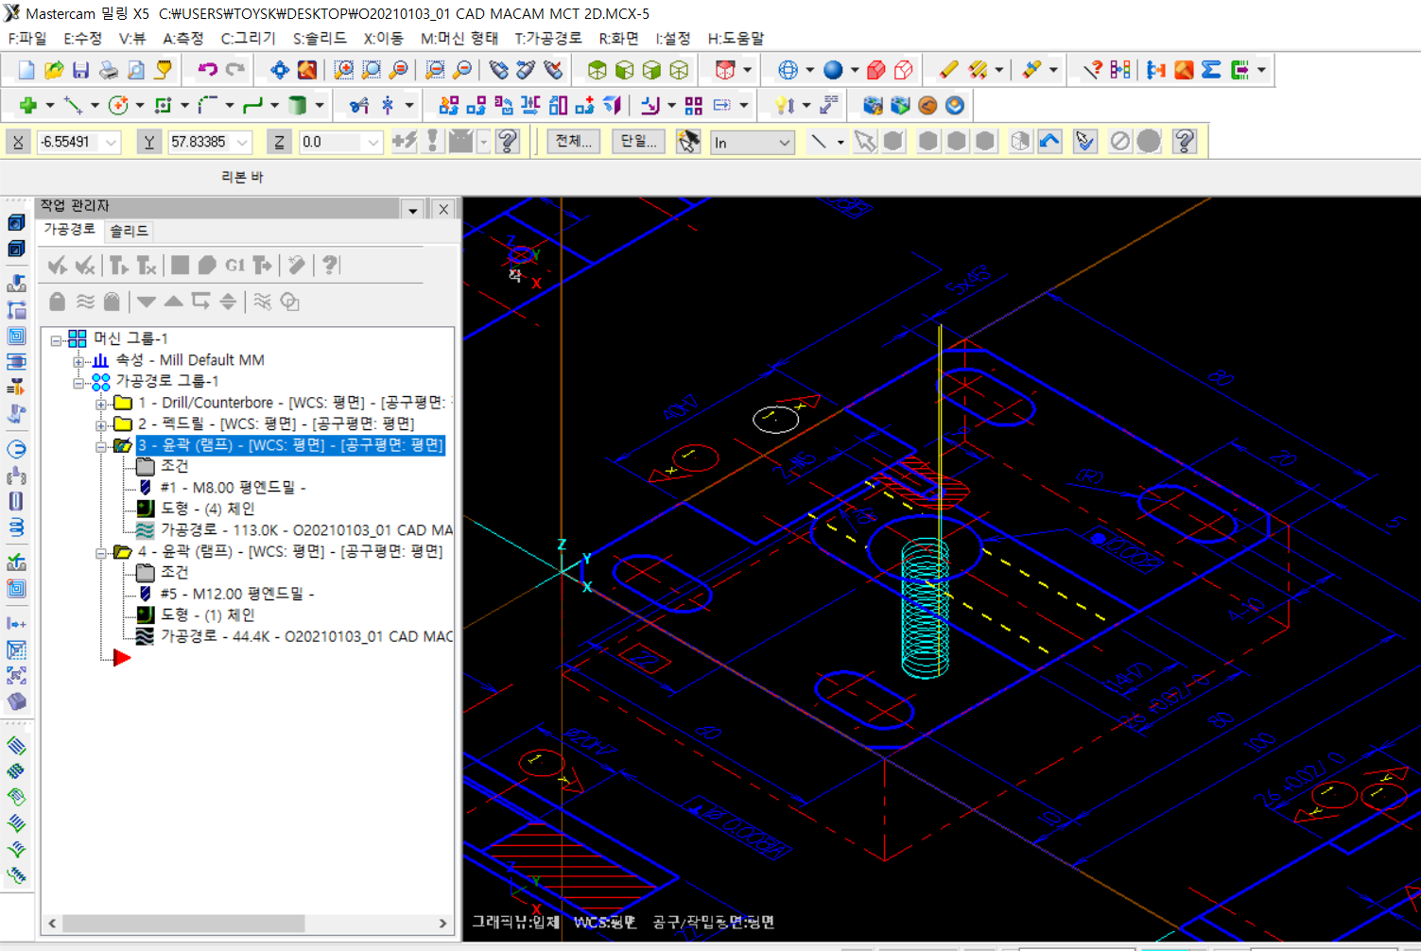Click the trim/break scissors icon
The width and height of the screenshot is (1421, 951).
click(x=359, y=105)
